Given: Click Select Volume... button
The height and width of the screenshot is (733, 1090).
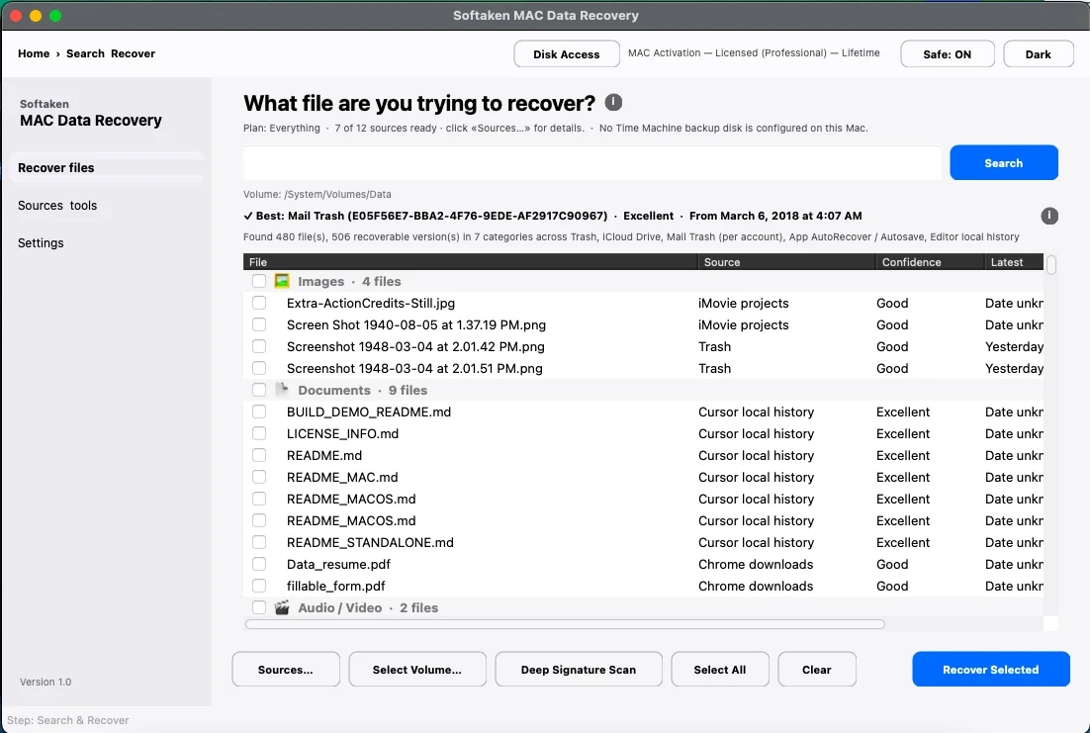Looking at the screenshot, I should click(417, 669).
